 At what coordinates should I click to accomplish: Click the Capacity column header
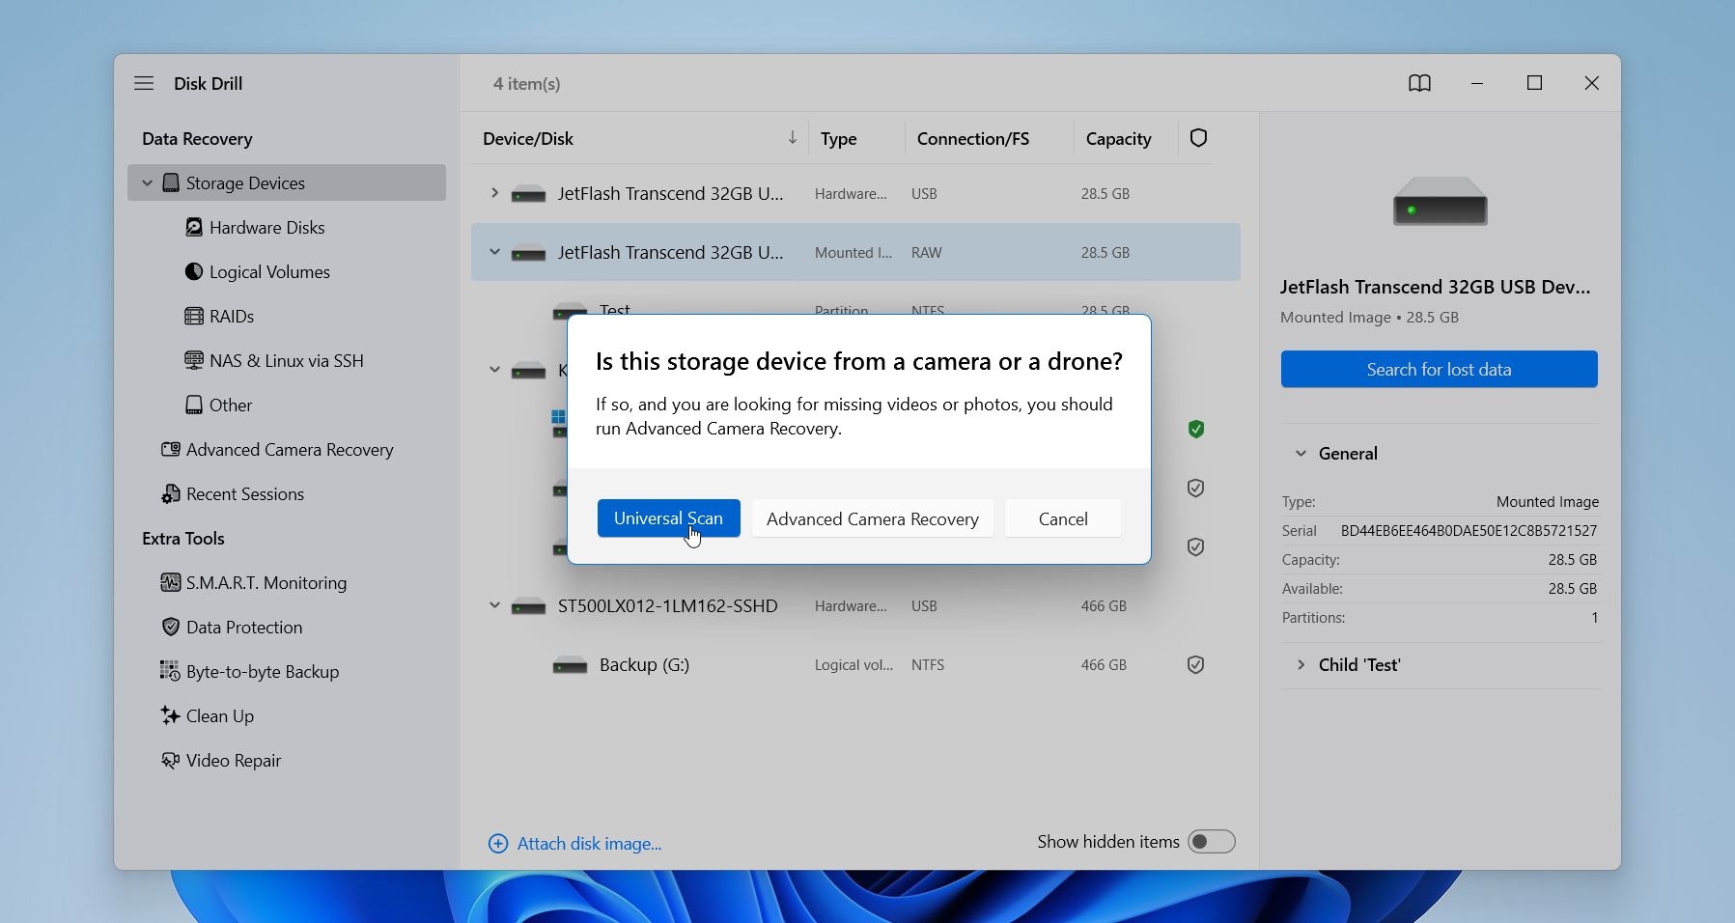tap(1118, 139)
